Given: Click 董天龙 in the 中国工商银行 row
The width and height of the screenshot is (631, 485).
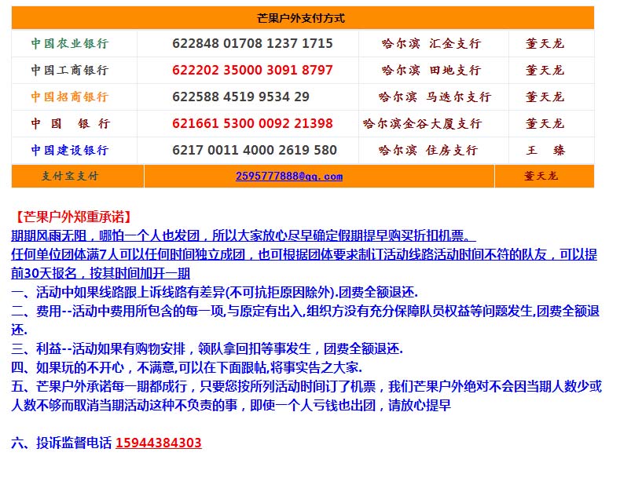Looking at the screenshot, I should pos(545,71).
